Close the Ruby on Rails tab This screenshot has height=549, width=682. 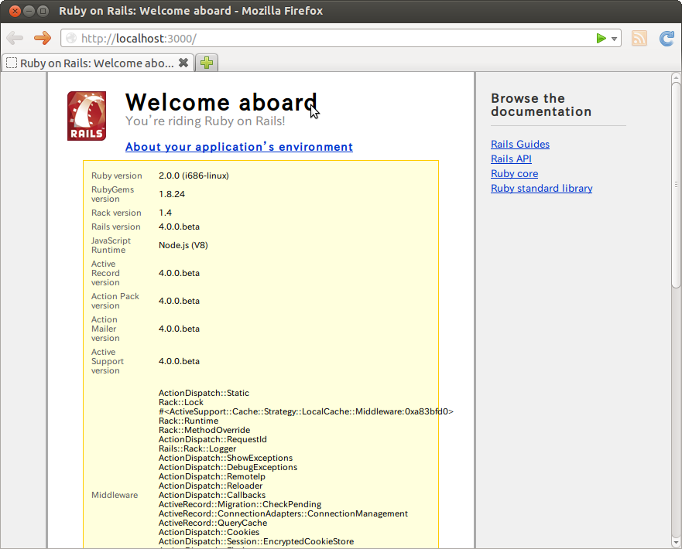point(183,63)
